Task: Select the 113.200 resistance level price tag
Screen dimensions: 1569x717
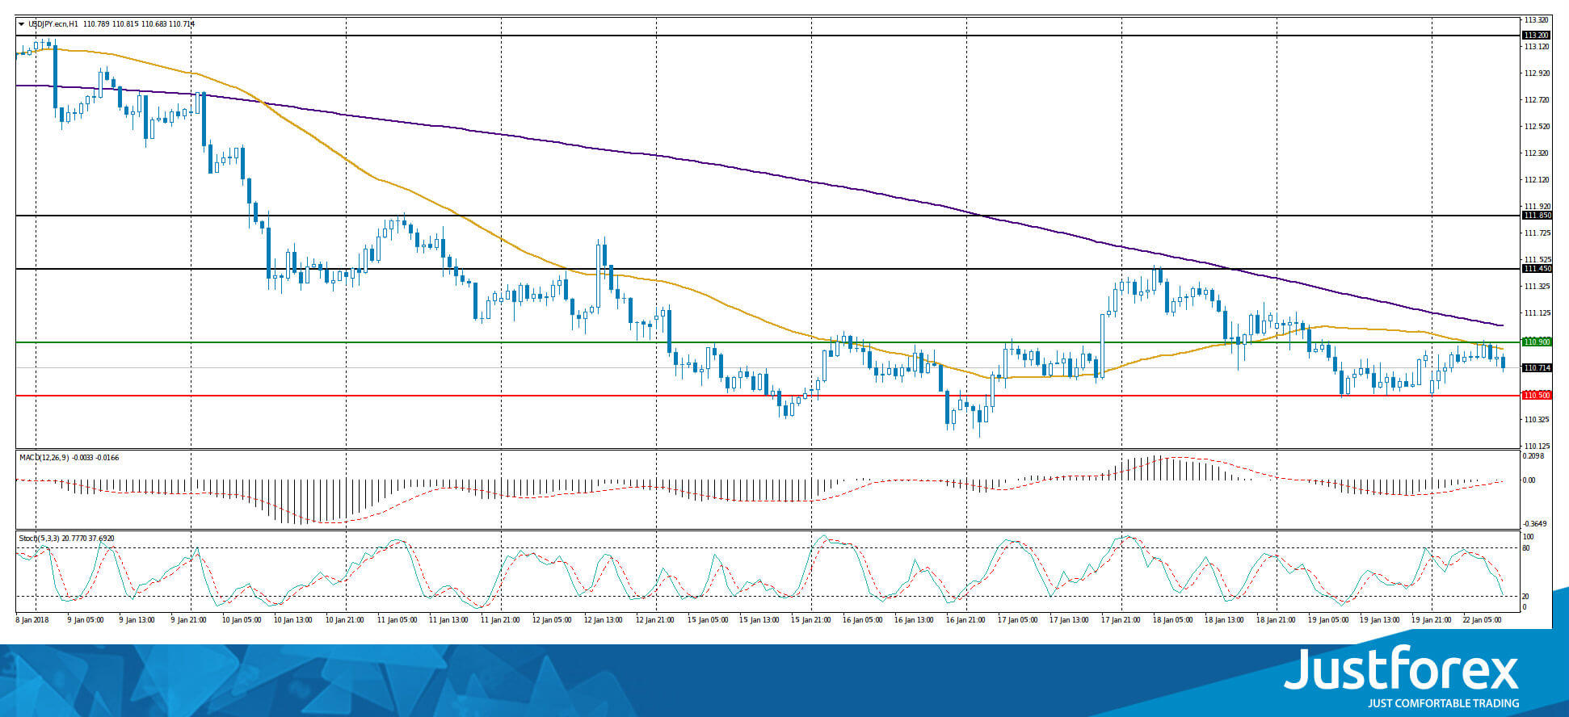Action: [1536, 36]
